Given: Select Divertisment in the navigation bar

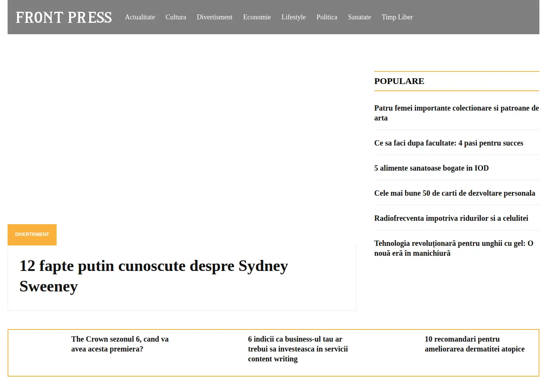Looking at the screenshot, I should pyautogui.click(x=215, y=17).
